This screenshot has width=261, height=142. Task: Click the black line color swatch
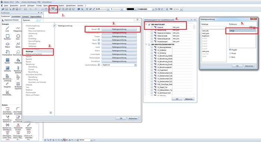point(130,9)
